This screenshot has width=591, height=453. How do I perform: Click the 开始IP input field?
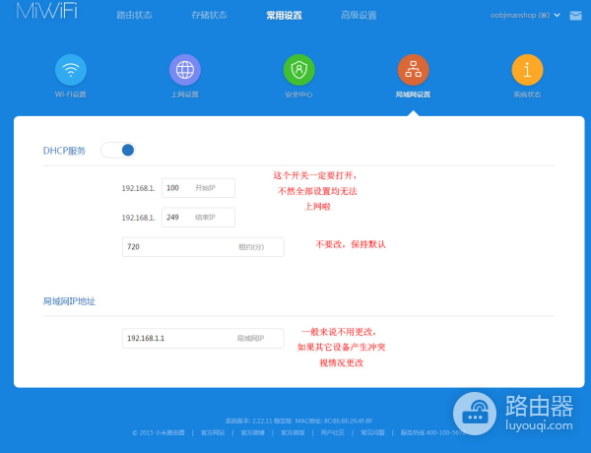coord(198,187)
